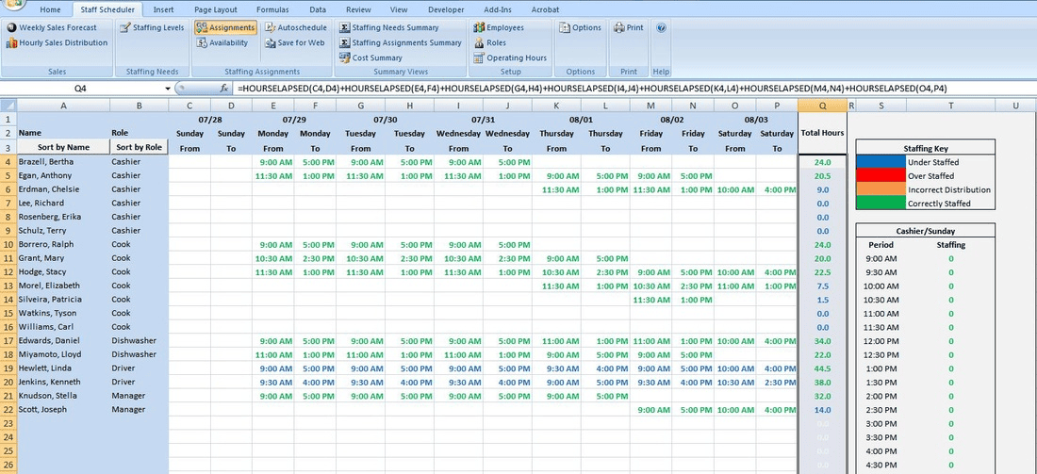Click the Print ribbon button
Viewport: 1037px width, 474px height.
[x=628, y=27]
